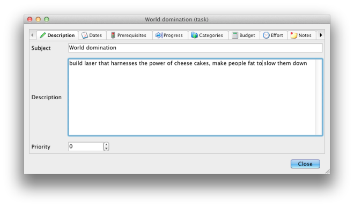Go to the Categories tab
Image resolution: width=354 pixels, height=207 pixels.
208,35
